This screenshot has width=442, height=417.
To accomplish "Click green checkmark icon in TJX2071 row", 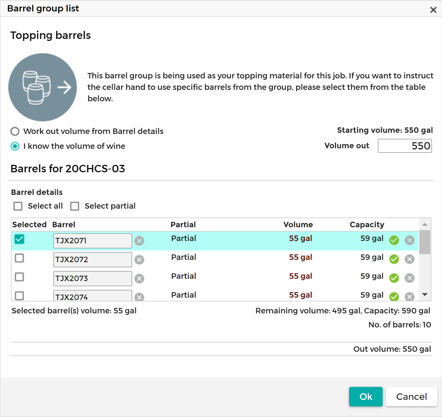I will pyautogui.click(x=394, y=240).
